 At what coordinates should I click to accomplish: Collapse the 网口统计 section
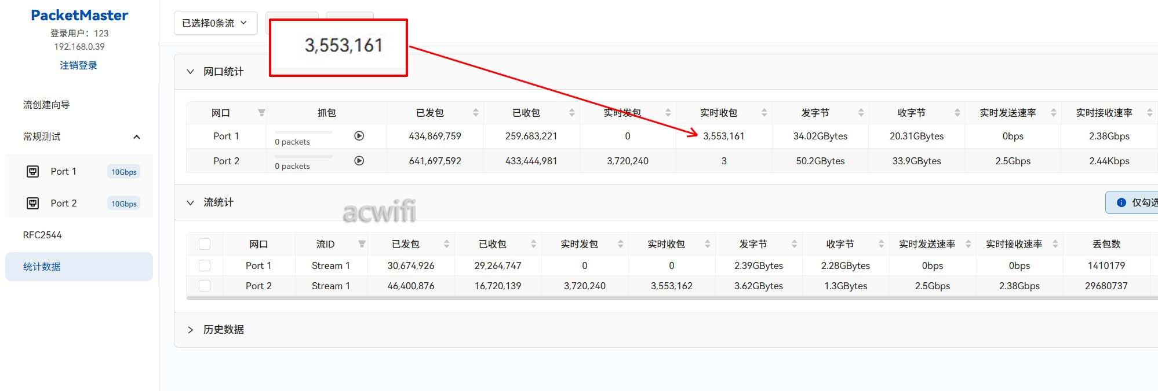click(x=190, y=72)
